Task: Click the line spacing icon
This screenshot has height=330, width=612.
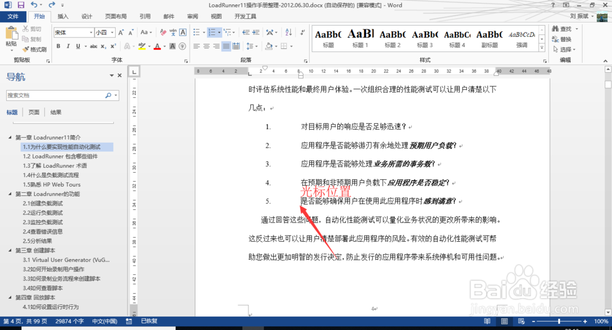Action: pyautogui.click(x=250, y=46)
